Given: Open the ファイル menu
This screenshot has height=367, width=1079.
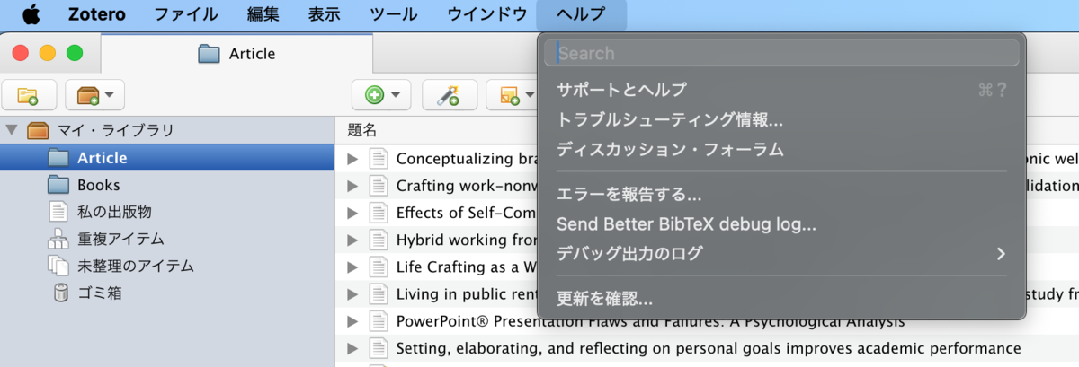Looking at the screenshot, I should coord(186,14).
